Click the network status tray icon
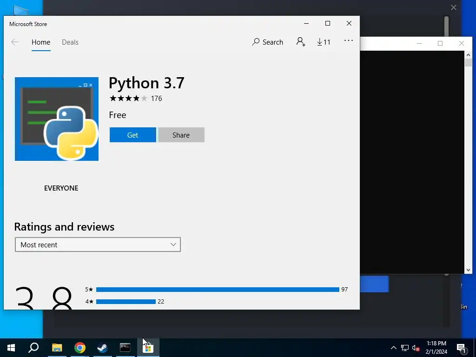 405,348
